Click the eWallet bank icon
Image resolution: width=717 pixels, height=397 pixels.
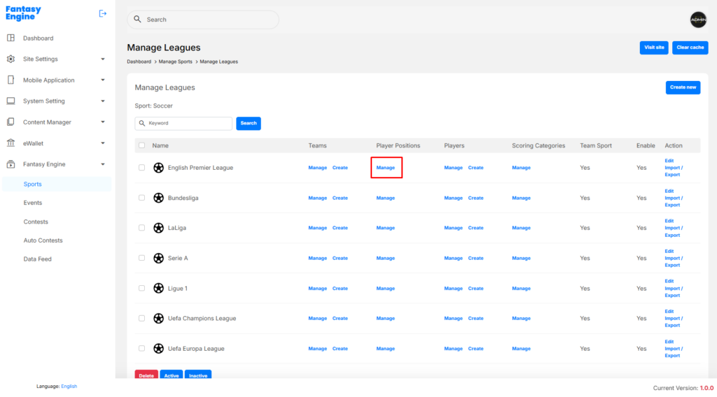click(11, 143)
